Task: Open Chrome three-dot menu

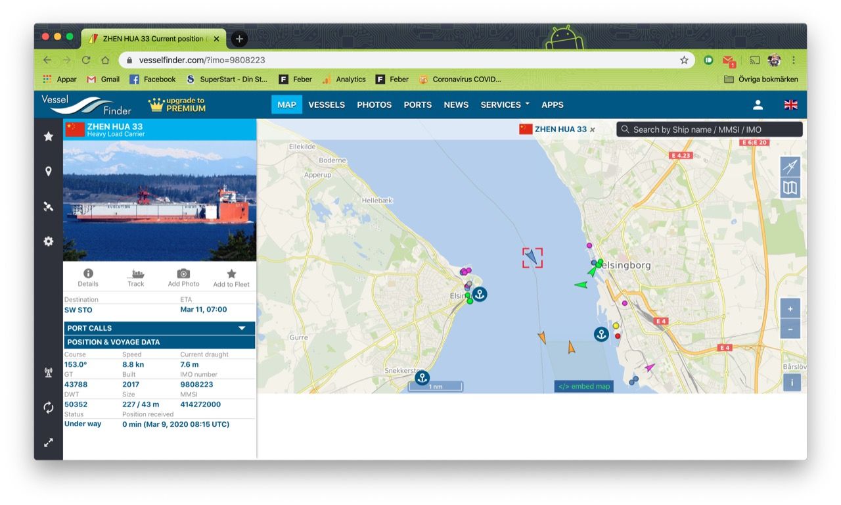Action: pos(794,60)
